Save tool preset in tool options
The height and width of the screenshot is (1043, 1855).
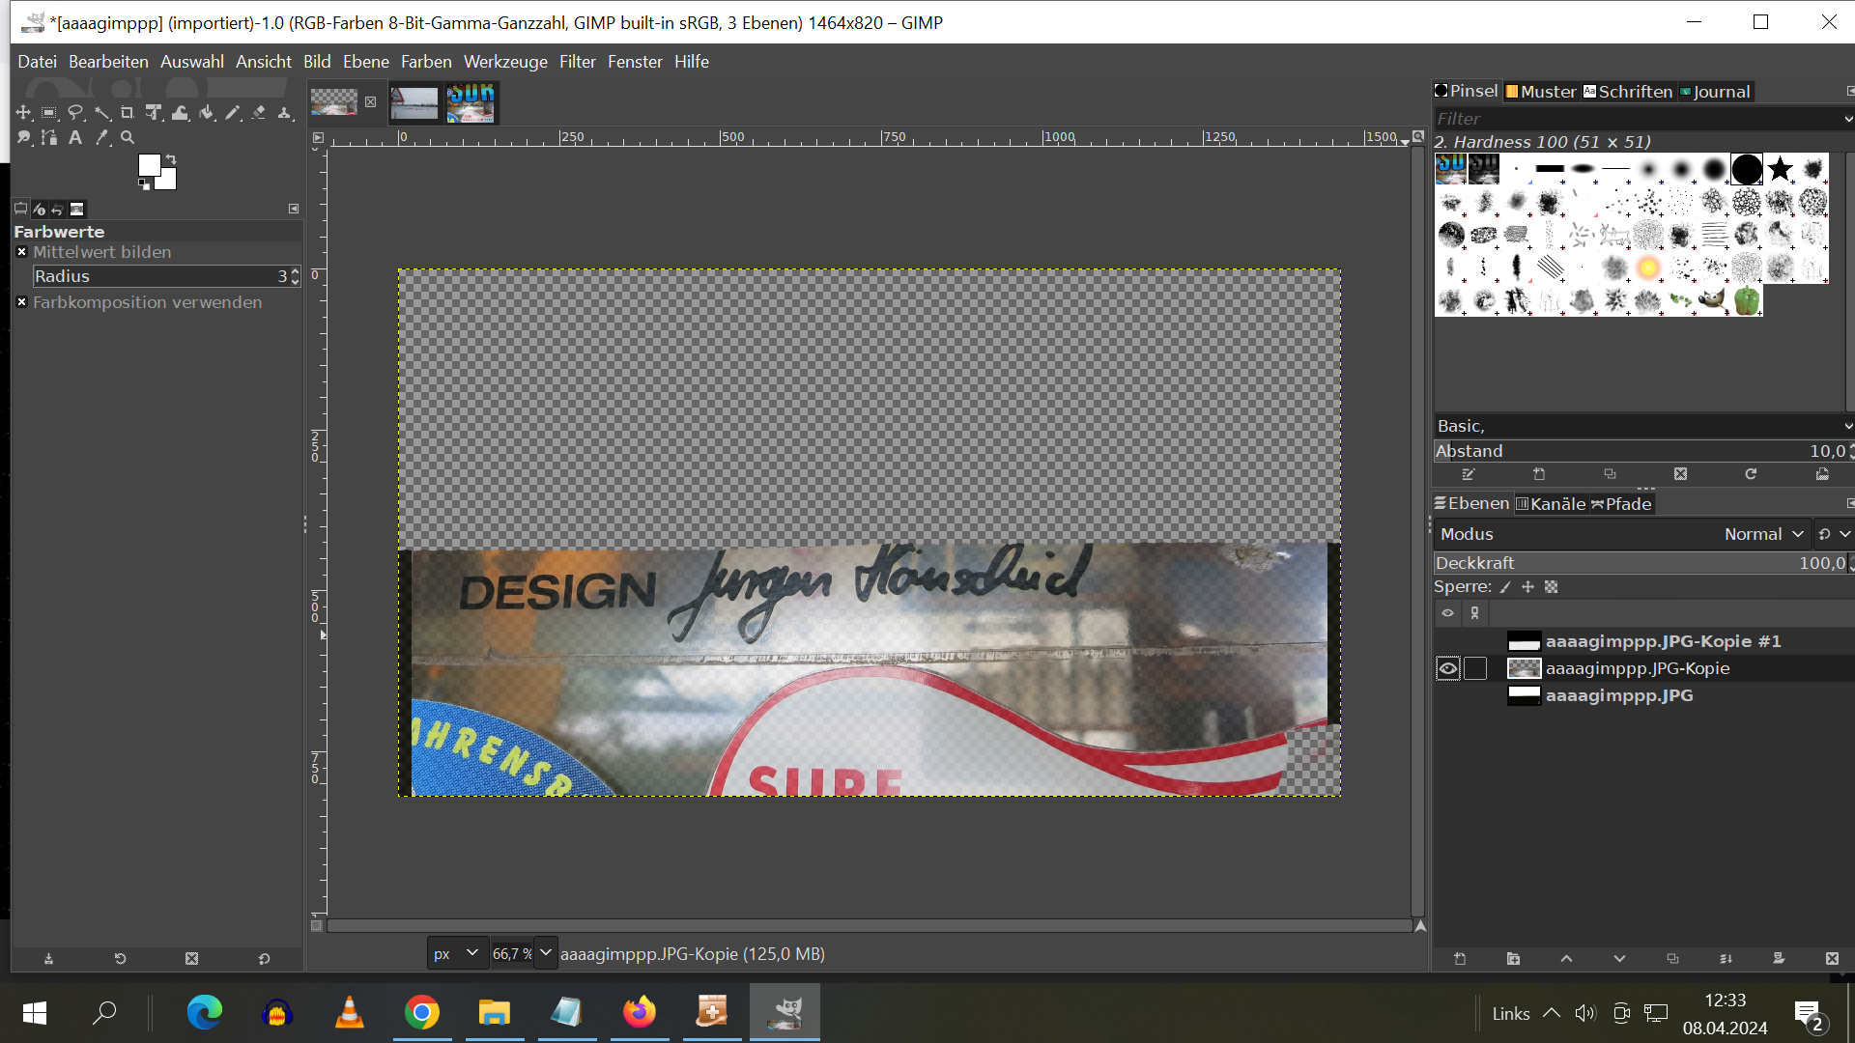(x=48, y=959)
